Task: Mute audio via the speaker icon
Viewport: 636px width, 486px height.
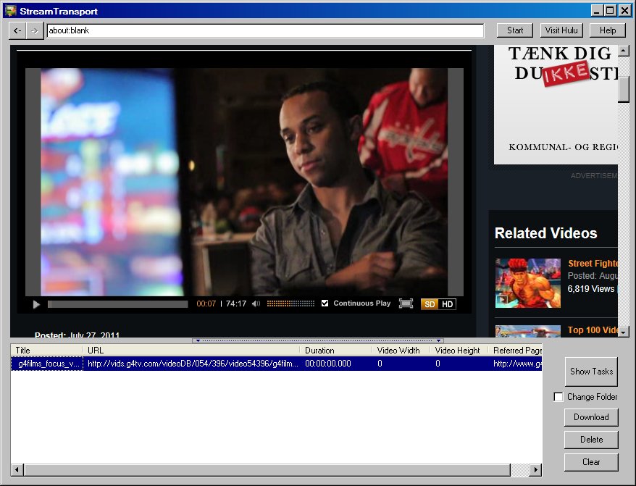Action: click(256, 303)
